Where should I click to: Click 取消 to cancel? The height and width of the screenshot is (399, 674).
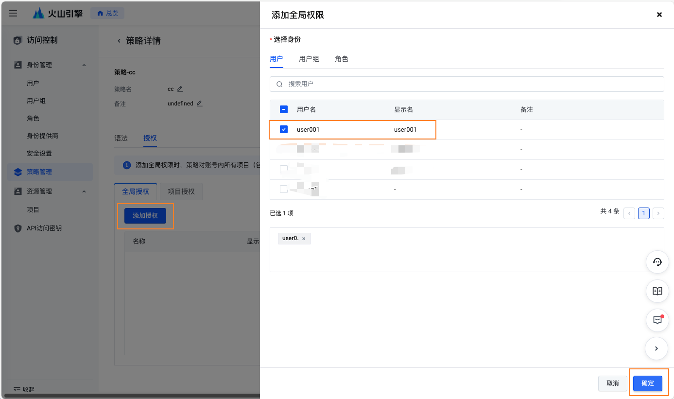tap(613, 383)
